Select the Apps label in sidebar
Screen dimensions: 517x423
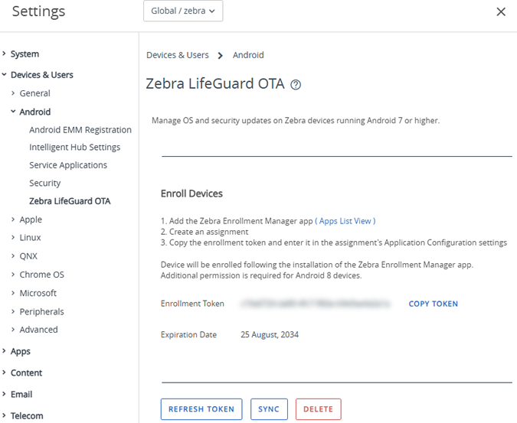pyautogui.click(x=21, y=352)
